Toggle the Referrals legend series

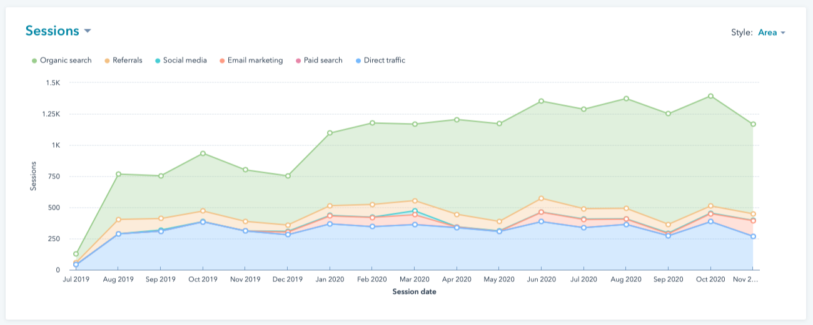point(123,61)
